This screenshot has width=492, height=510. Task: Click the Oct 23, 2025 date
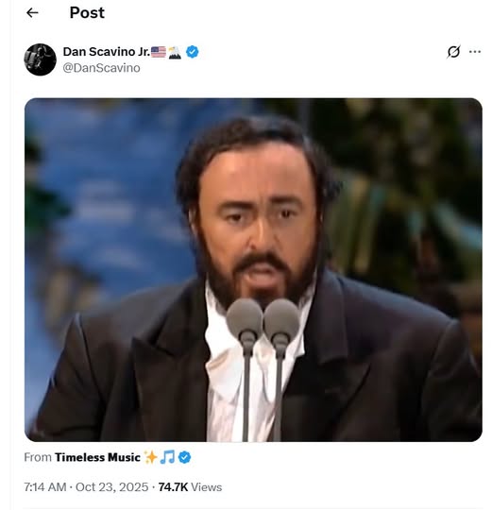[x=111, y=487]
